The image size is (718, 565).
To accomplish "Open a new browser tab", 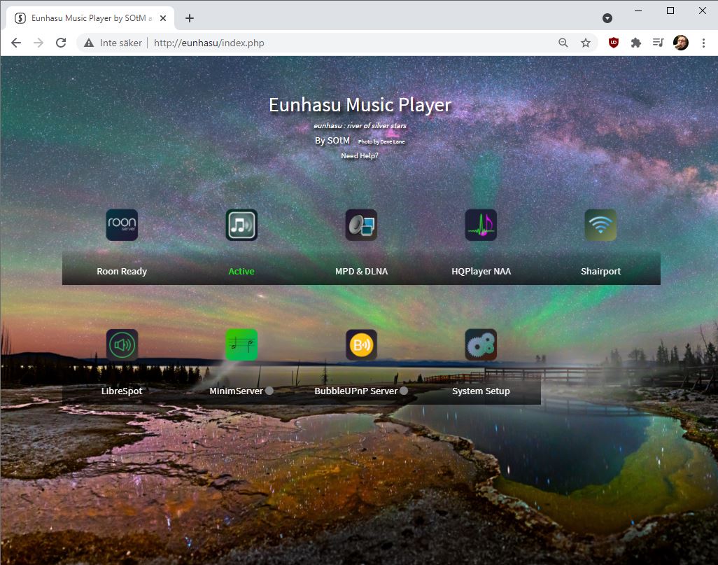I will click(x=190, y=18).
